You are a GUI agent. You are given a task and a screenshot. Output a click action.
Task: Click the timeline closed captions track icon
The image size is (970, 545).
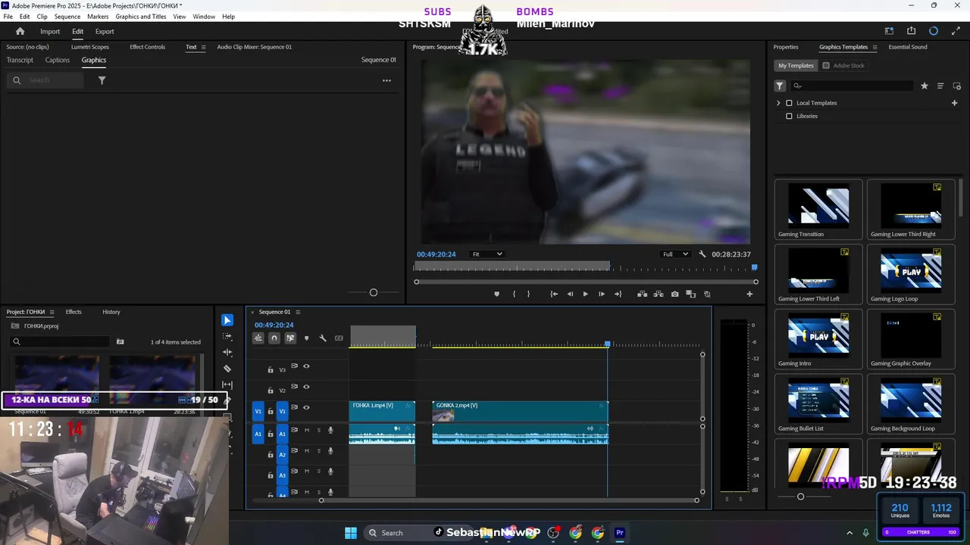point(339,338)
